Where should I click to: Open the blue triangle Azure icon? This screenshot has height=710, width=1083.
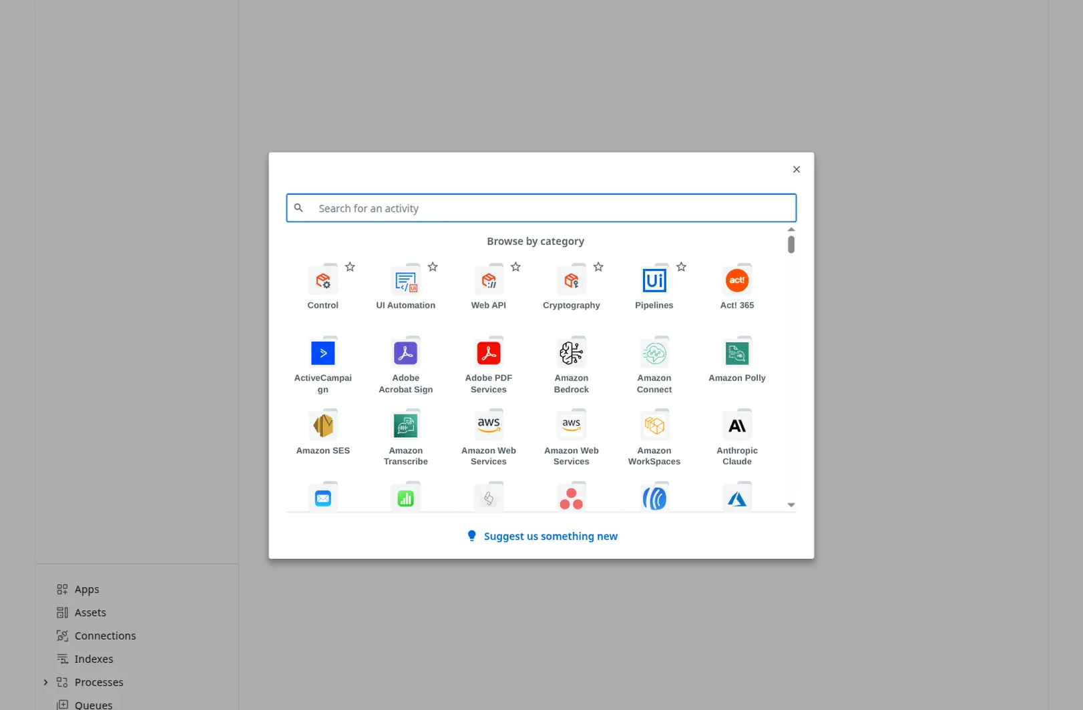[x=736, y=498]
